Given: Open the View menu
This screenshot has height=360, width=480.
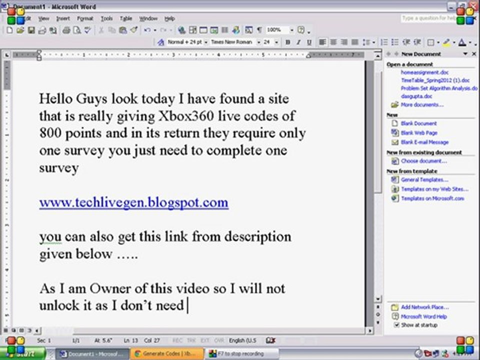Looking at the screenshot, I should click(43, 18).
